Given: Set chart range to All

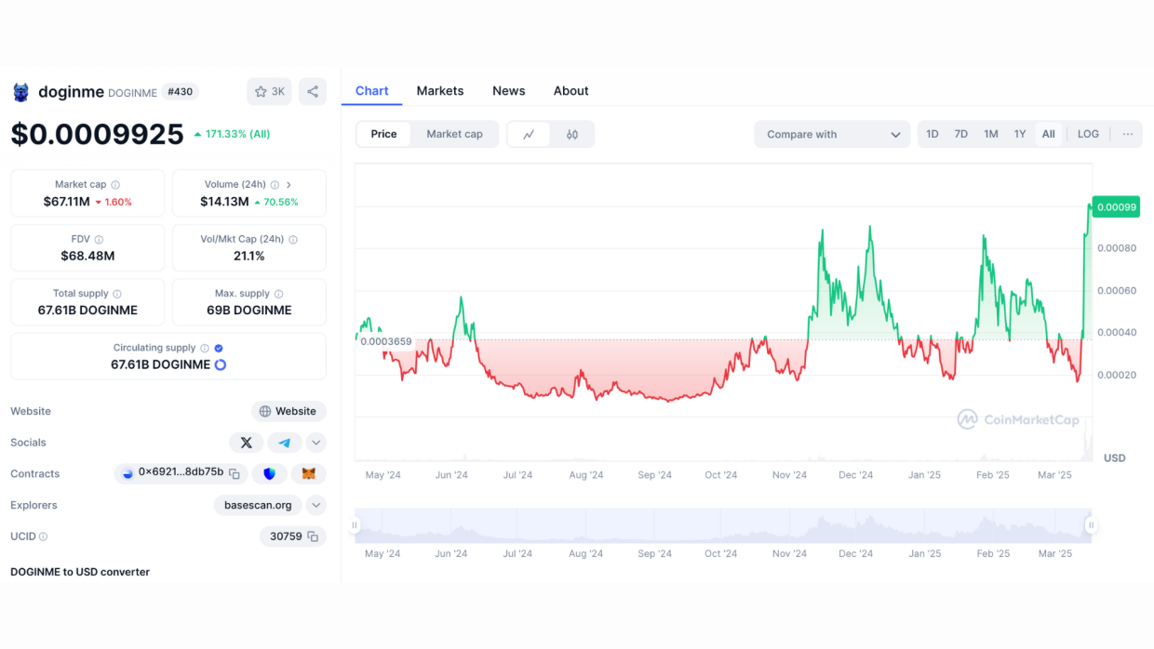Looking at the screenshot, I should point(1049,134).
